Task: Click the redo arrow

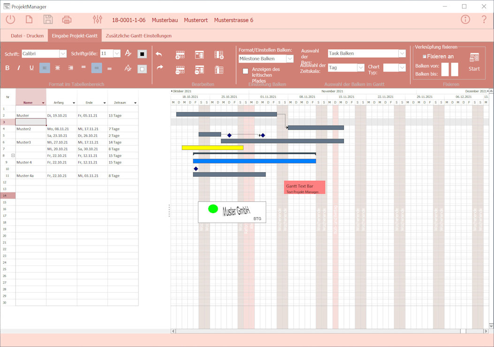Action: pyautogui.click(x=159, y=67)
